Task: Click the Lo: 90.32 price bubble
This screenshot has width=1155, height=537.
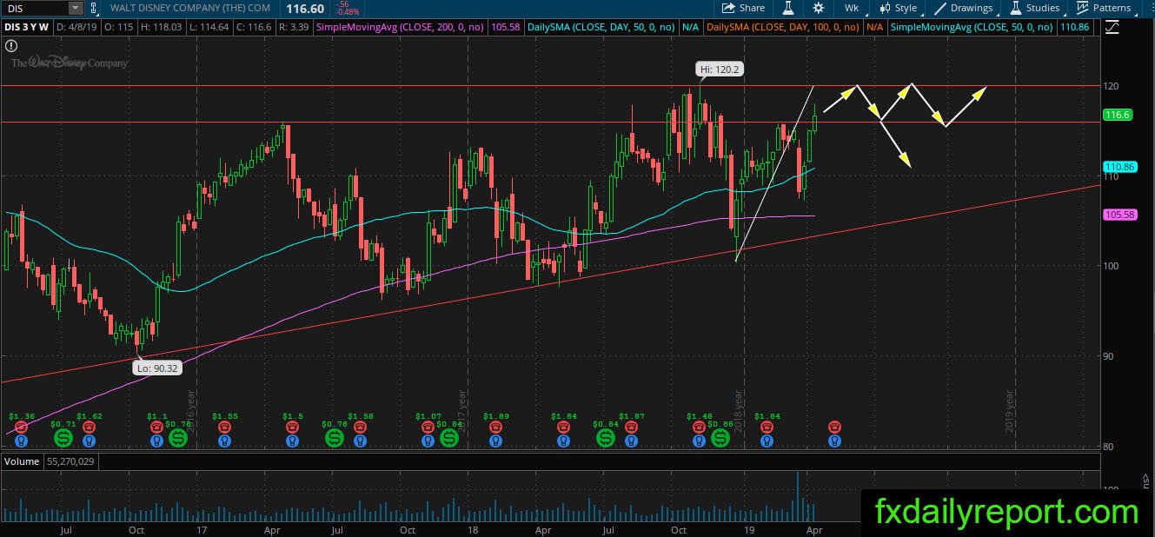Action: pyautogui.click(x=159, y=368)
